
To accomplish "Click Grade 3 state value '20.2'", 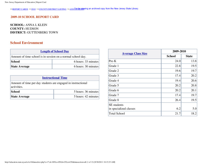I will coord(194,76).
